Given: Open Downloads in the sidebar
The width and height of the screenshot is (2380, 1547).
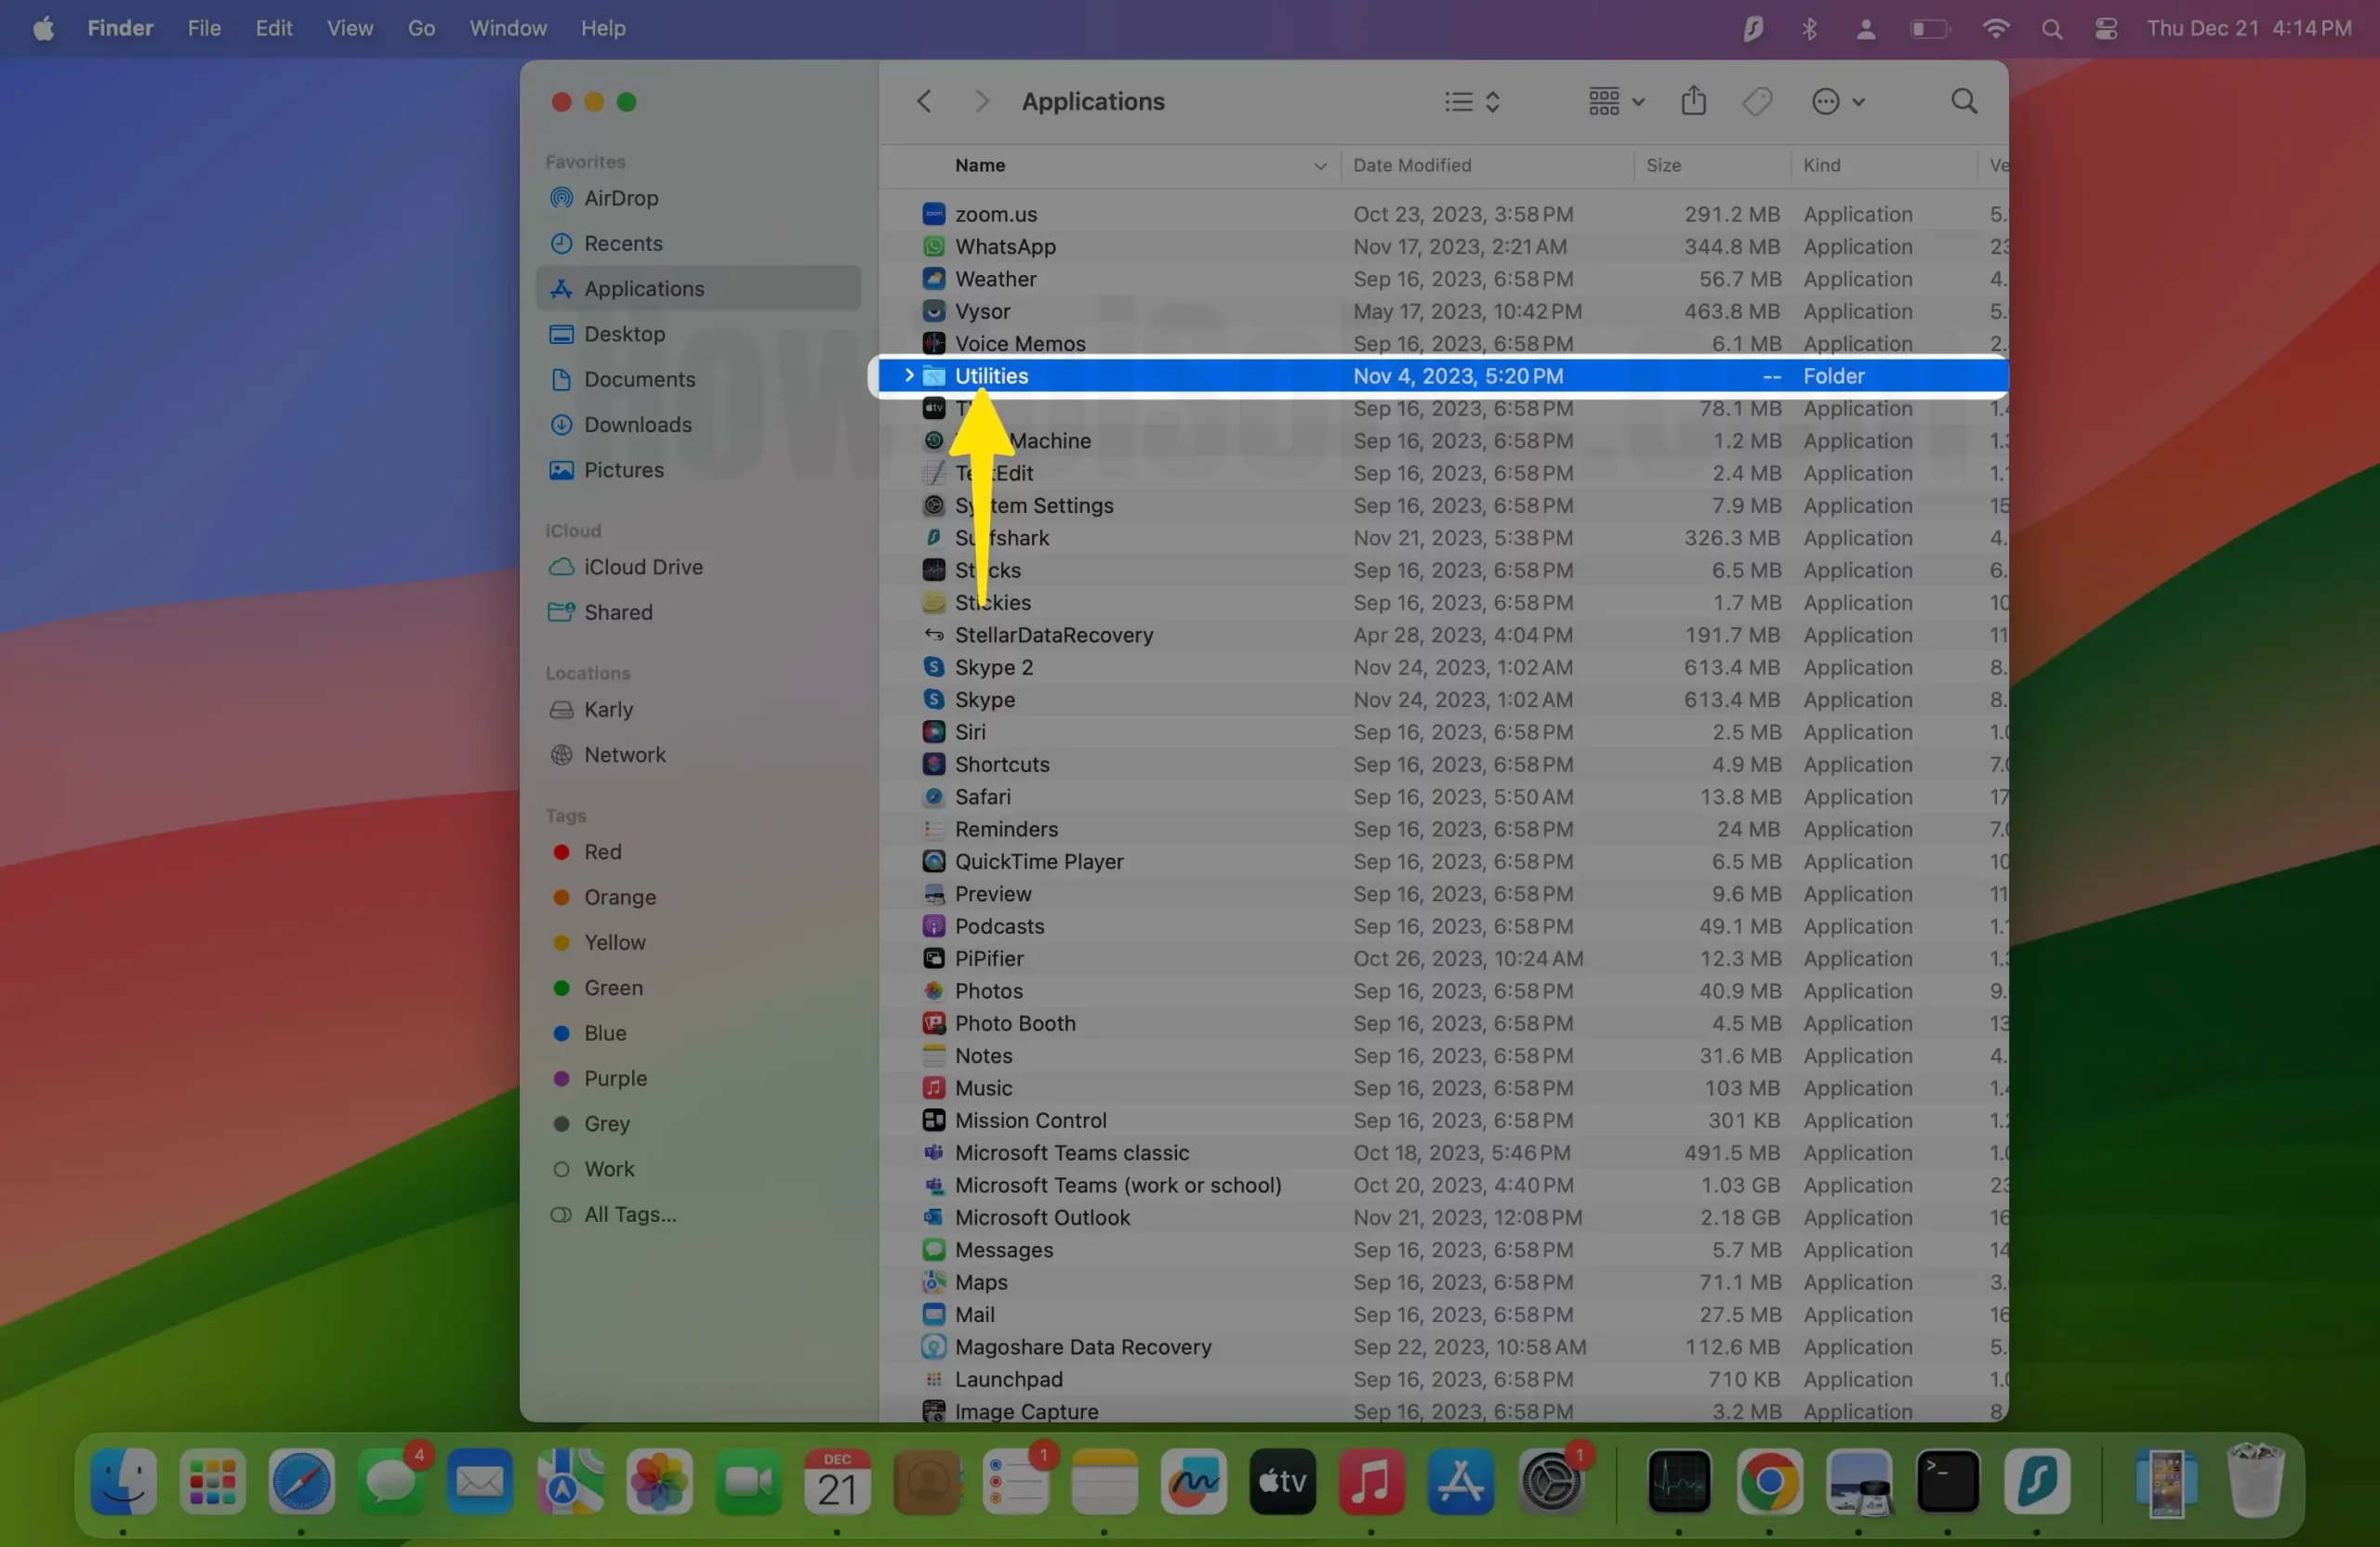Looking at the screenshot, I should click(x=698, y=425).
